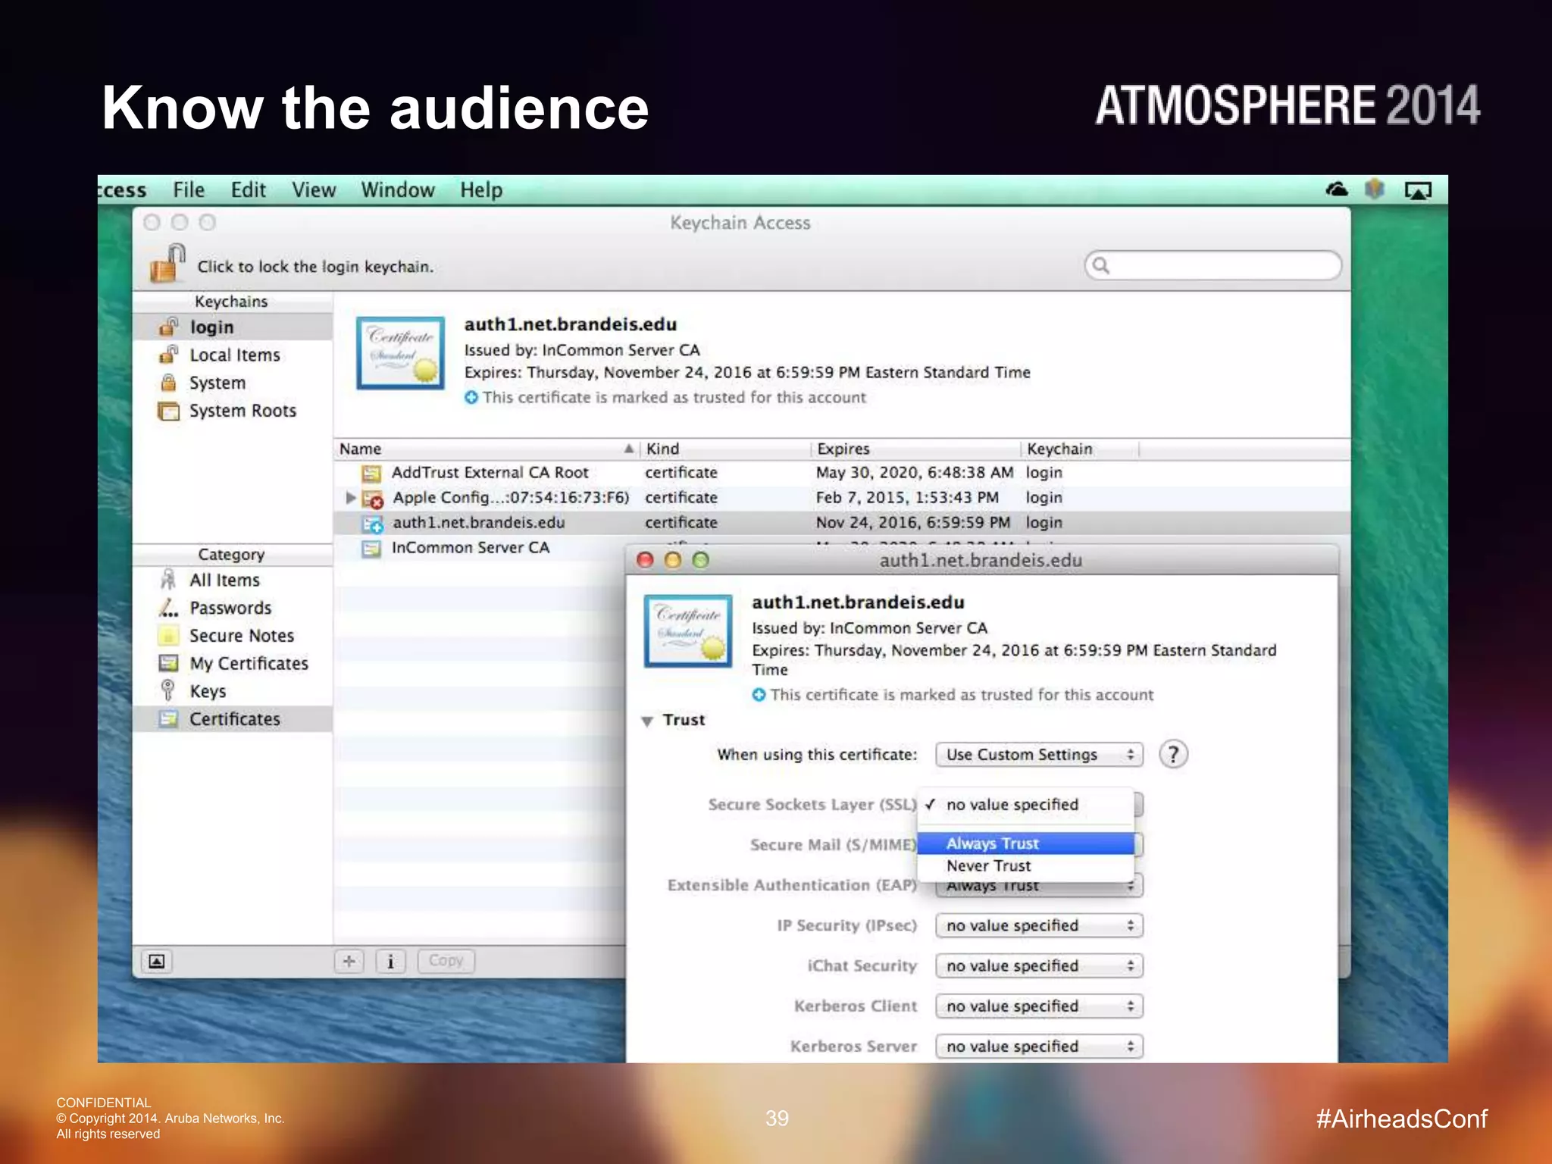Image resolution: width=1552 pixels, height=1164 pixels.
Task: Open the iChat Security dropdown
Action: (1039, 966)
